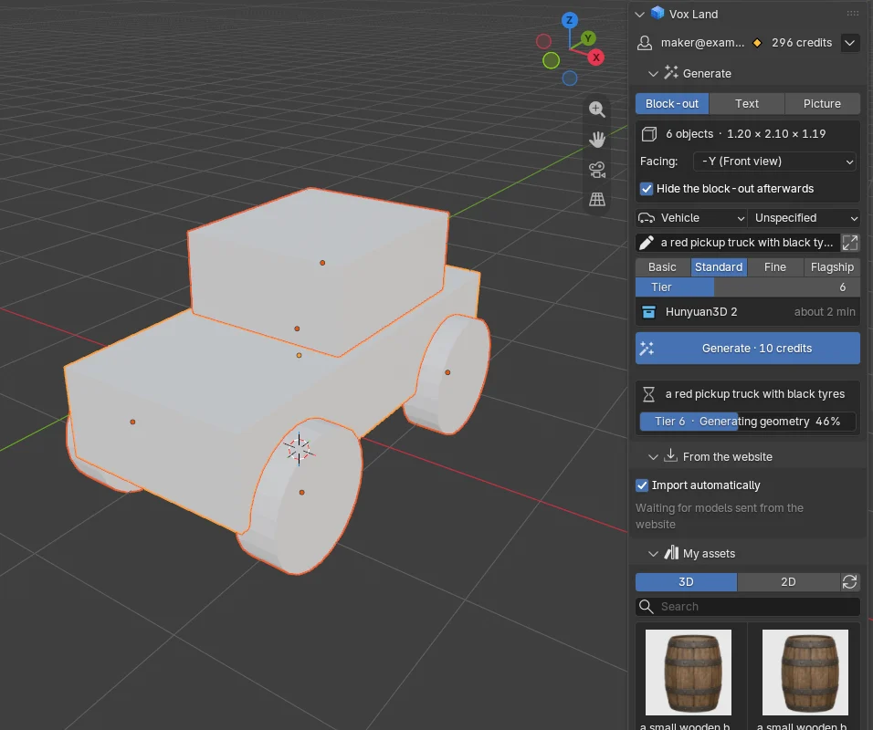Screen dimensions: 873x730
Task: Click the red X axis gizmo ball
Action: (595, 57)
